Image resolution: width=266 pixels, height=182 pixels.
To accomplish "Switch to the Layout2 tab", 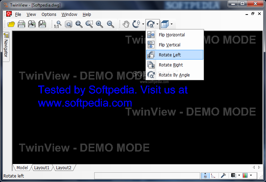I will [64, 167].
